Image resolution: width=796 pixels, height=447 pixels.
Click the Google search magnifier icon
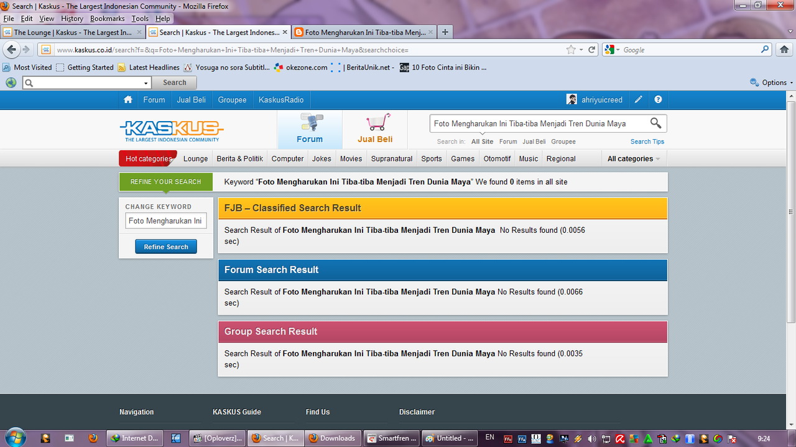coord(766,50)
